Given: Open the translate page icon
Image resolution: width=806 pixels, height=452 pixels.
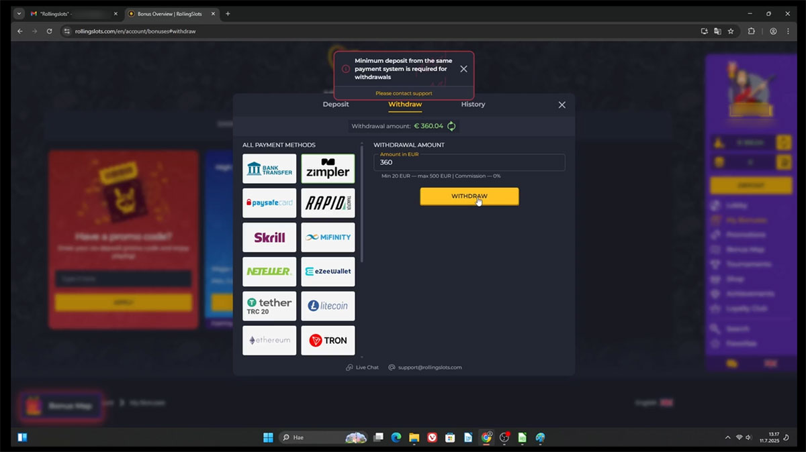Looking at the screenshot, I should point(717,31).
